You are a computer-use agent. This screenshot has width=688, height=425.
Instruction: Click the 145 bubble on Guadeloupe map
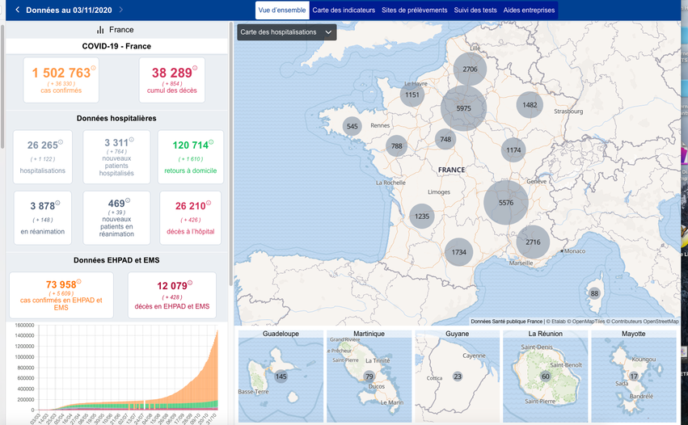(x=281, y=377)
